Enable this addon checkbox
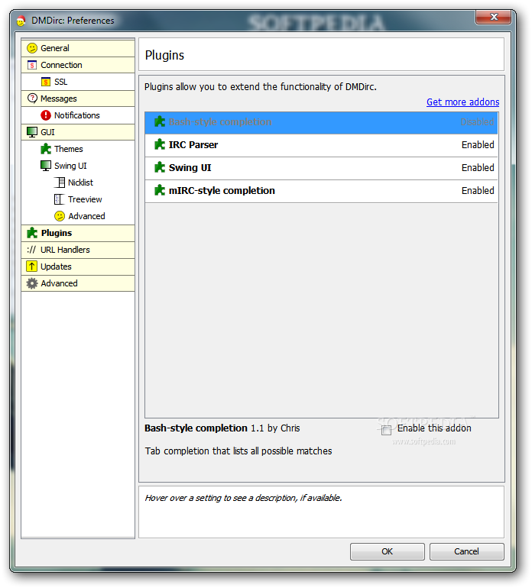 tap(386, 430)
